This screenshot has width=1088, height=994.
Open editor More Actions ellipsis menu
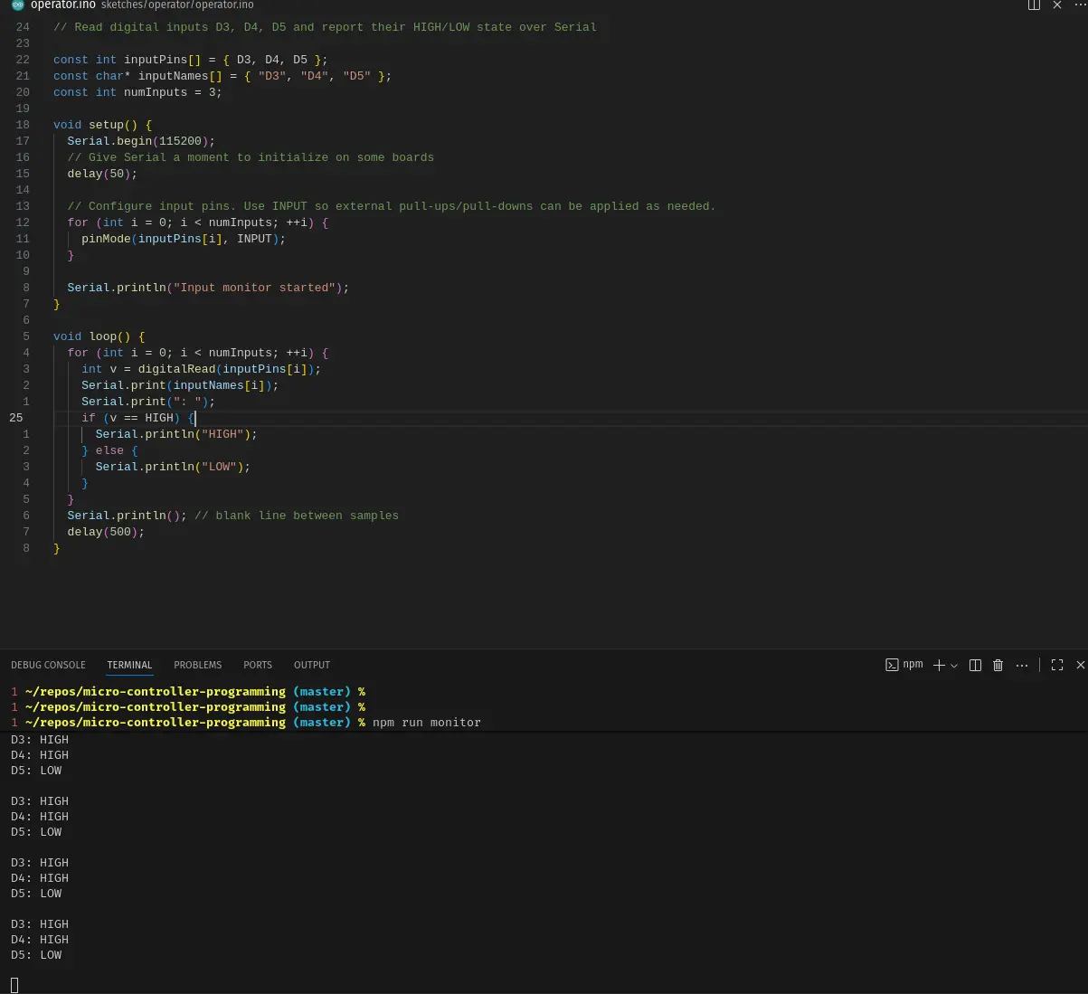1079,5
